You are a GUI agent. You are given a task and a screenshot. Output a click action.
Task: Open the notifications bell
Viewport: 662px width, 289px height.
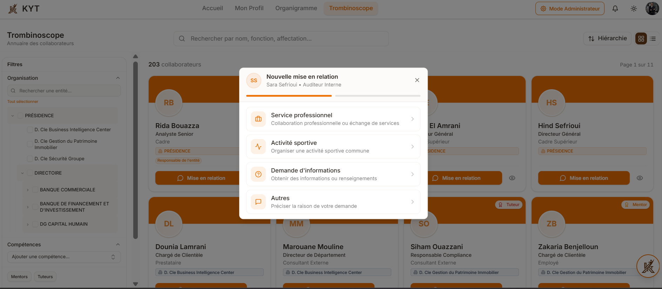pyautogui.click(x=615, y=8)
